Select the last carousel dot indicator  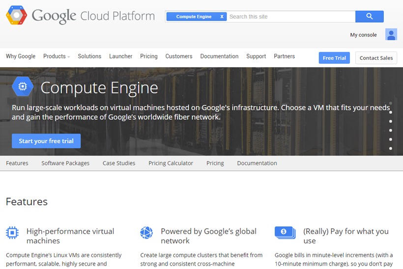pos(391,148)
